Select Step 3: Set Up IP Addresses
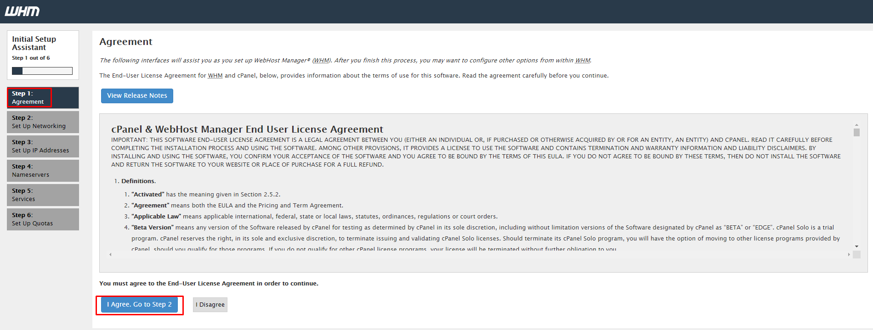 point(43,146)
